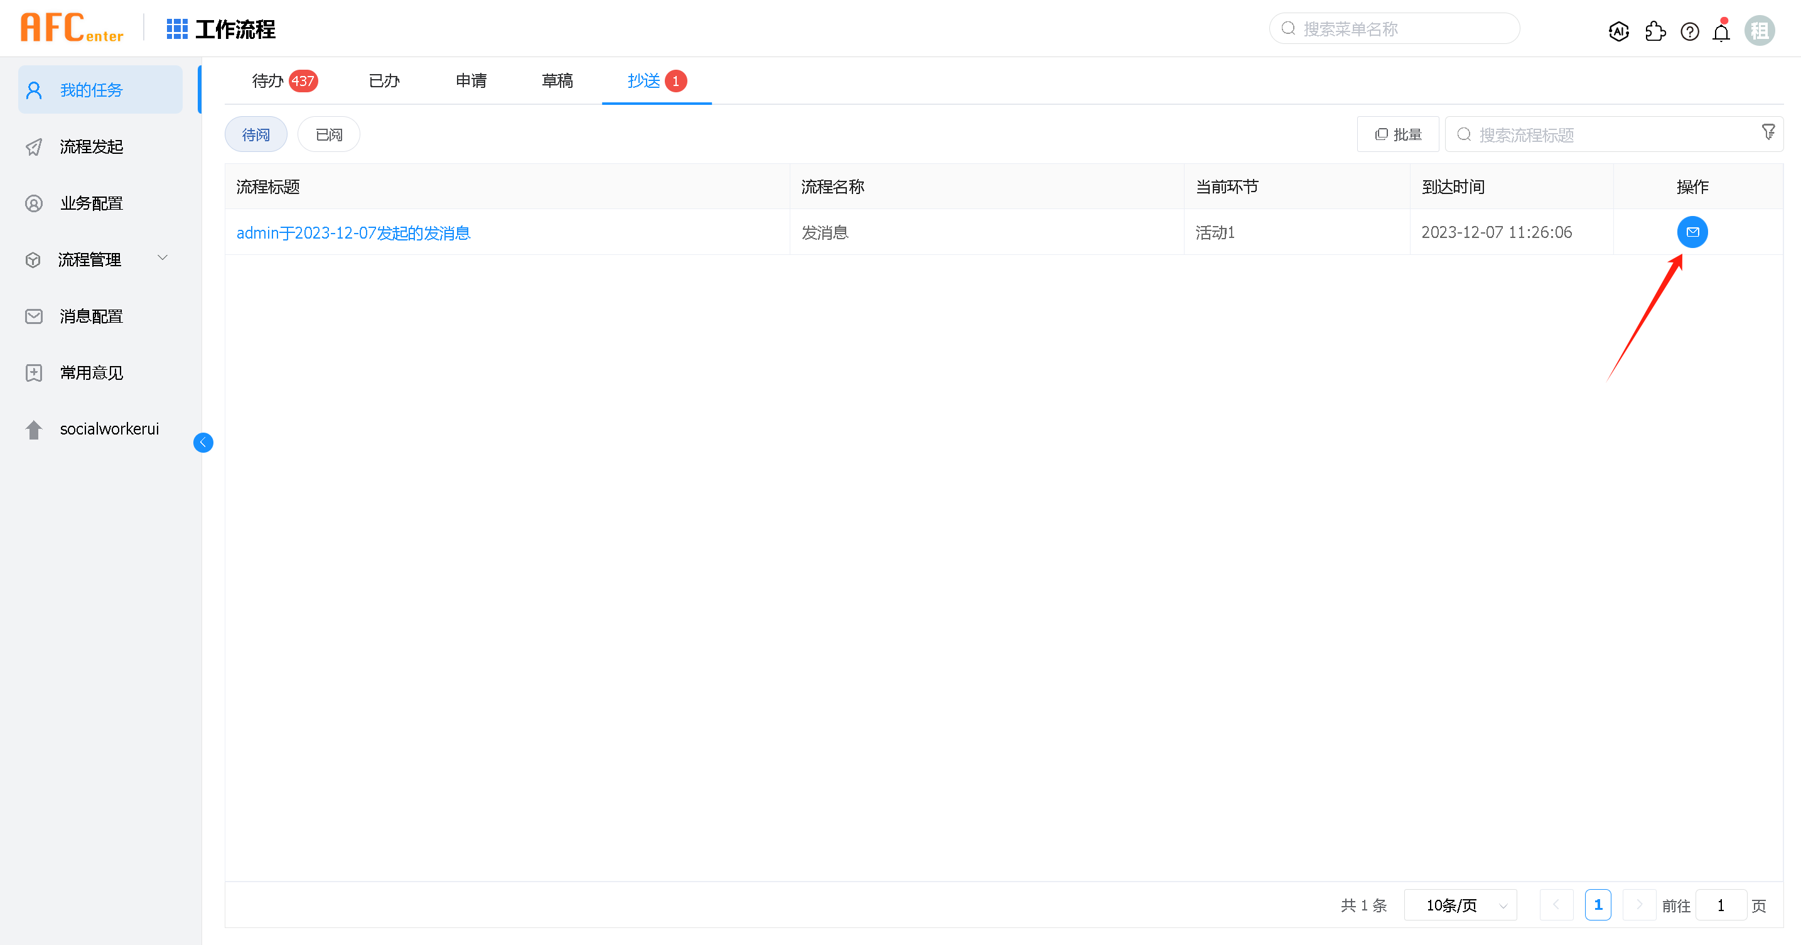The image size is (1801, 945).
Task: Open the AI assistant icon in header
Action: click(x=1618, y=31)
